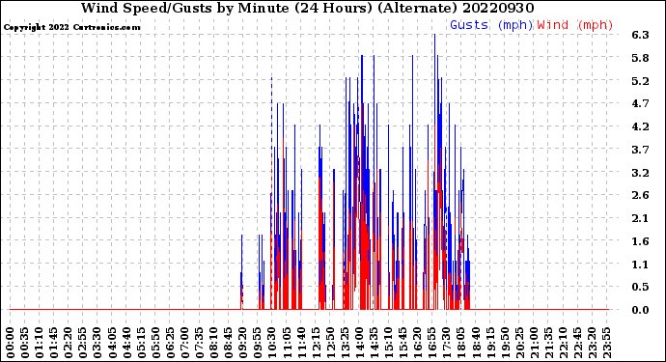Click the 5.8 y-axis value
Screen dimensions: 666x362
pyautogui.click(x=640, y=58)
